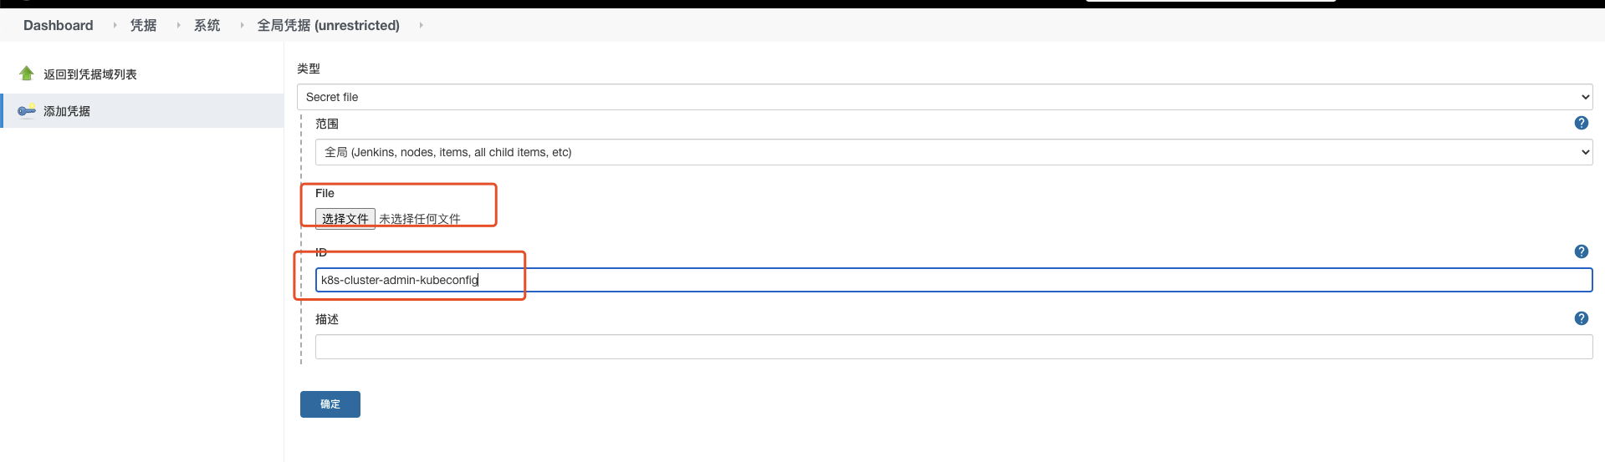Select 返回到凭据域列表 in sidebar
Image resolution: width=1605 pixels, height=462 pixels.
pyautogui.click(x=90, y=74)
